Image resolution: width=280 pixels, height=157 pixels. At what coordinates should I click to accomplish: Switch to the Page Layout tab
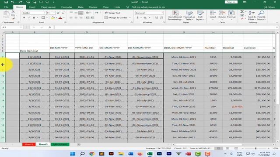click(48, 7)
